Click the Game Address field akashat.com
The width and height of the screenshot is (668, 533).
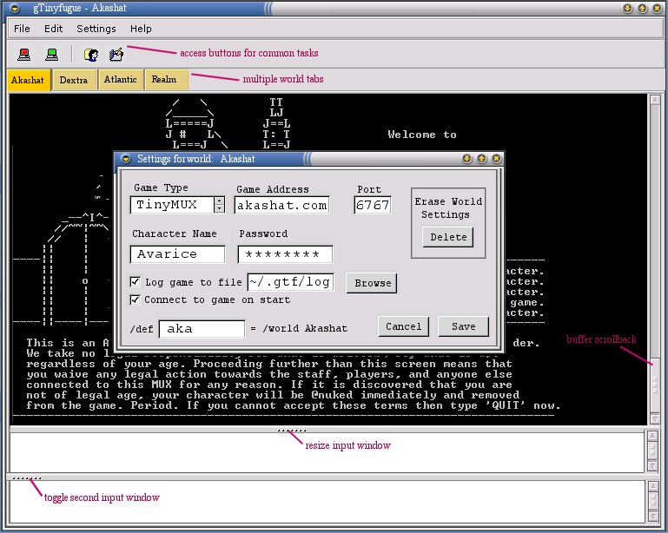[281, 205]
